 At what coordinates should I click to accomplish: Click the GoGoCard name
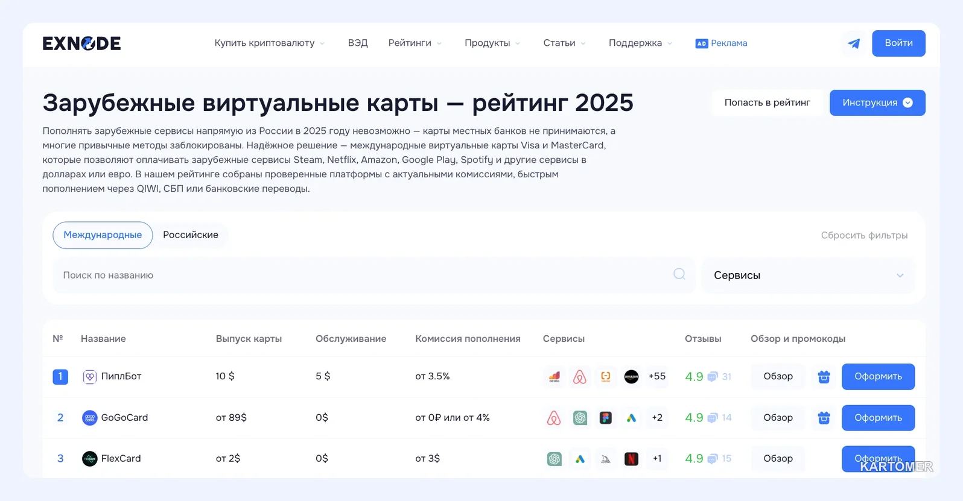point(124,418)
